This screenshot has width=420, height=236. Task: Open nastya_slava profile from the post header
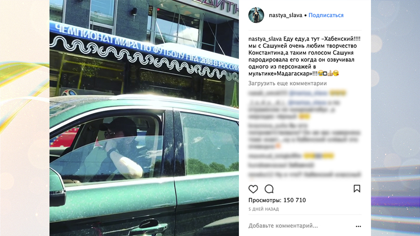285,15
